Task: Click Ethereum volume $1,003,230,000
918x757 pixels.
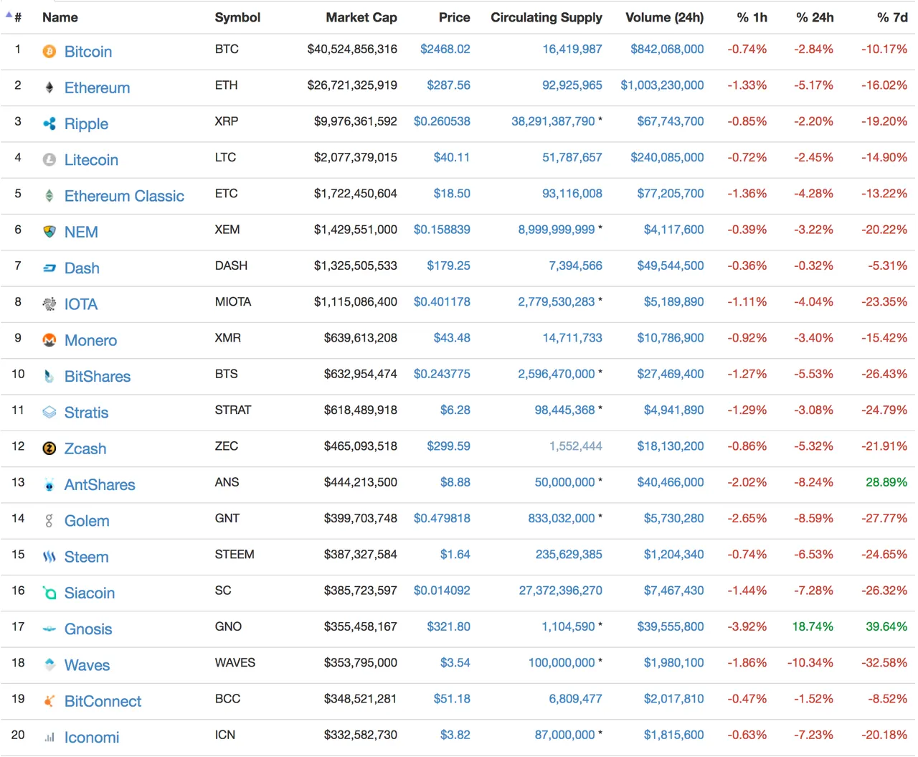Action: tap(662, 85)
